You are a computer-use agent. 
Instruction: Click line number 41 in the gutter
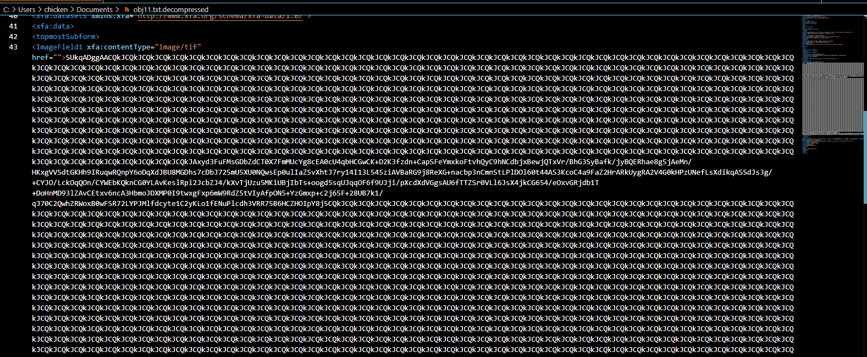13,26
